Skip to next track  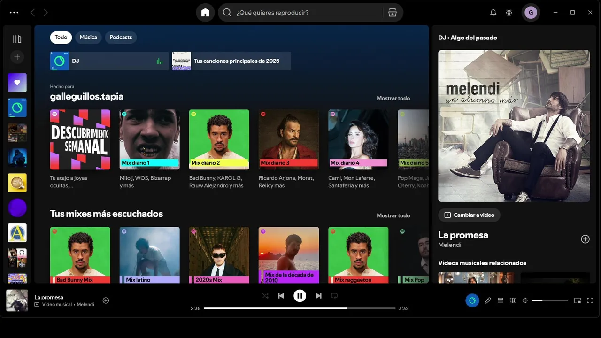318,296
